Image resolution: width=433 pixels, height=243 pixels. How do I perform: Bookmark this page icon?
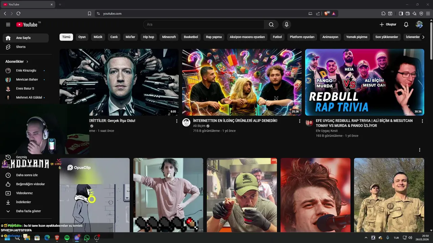[89, 13]
